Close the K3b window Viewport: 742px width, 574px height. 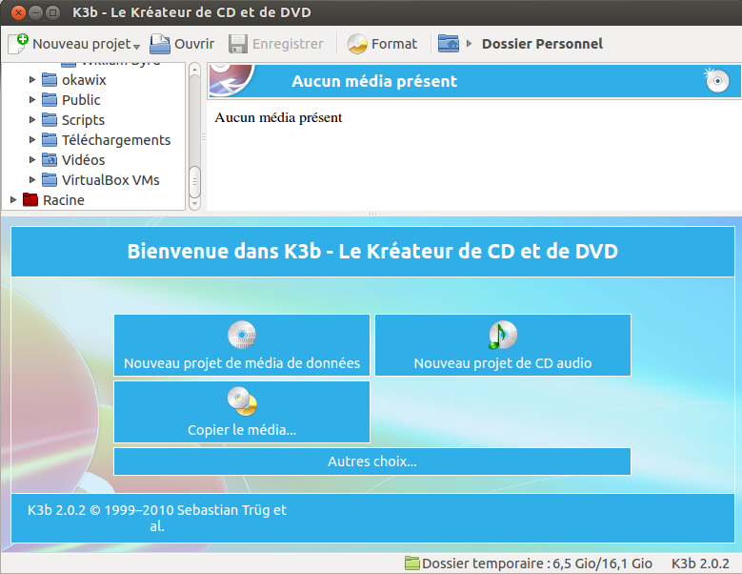click(x=18, y=12)
